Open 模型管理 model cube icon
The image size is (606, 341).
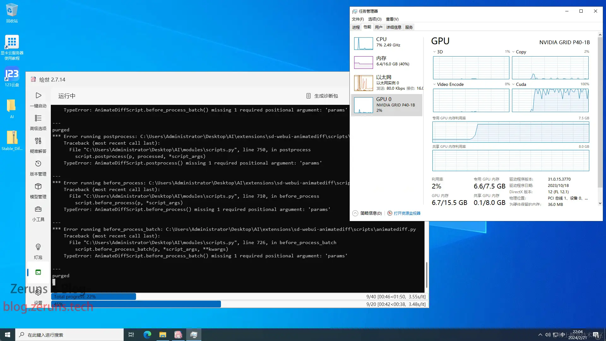click(38, 187)
